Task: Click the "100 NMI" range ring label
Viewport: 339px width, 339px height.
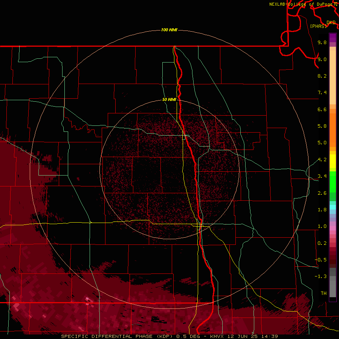Action: (x=169, y=30)
